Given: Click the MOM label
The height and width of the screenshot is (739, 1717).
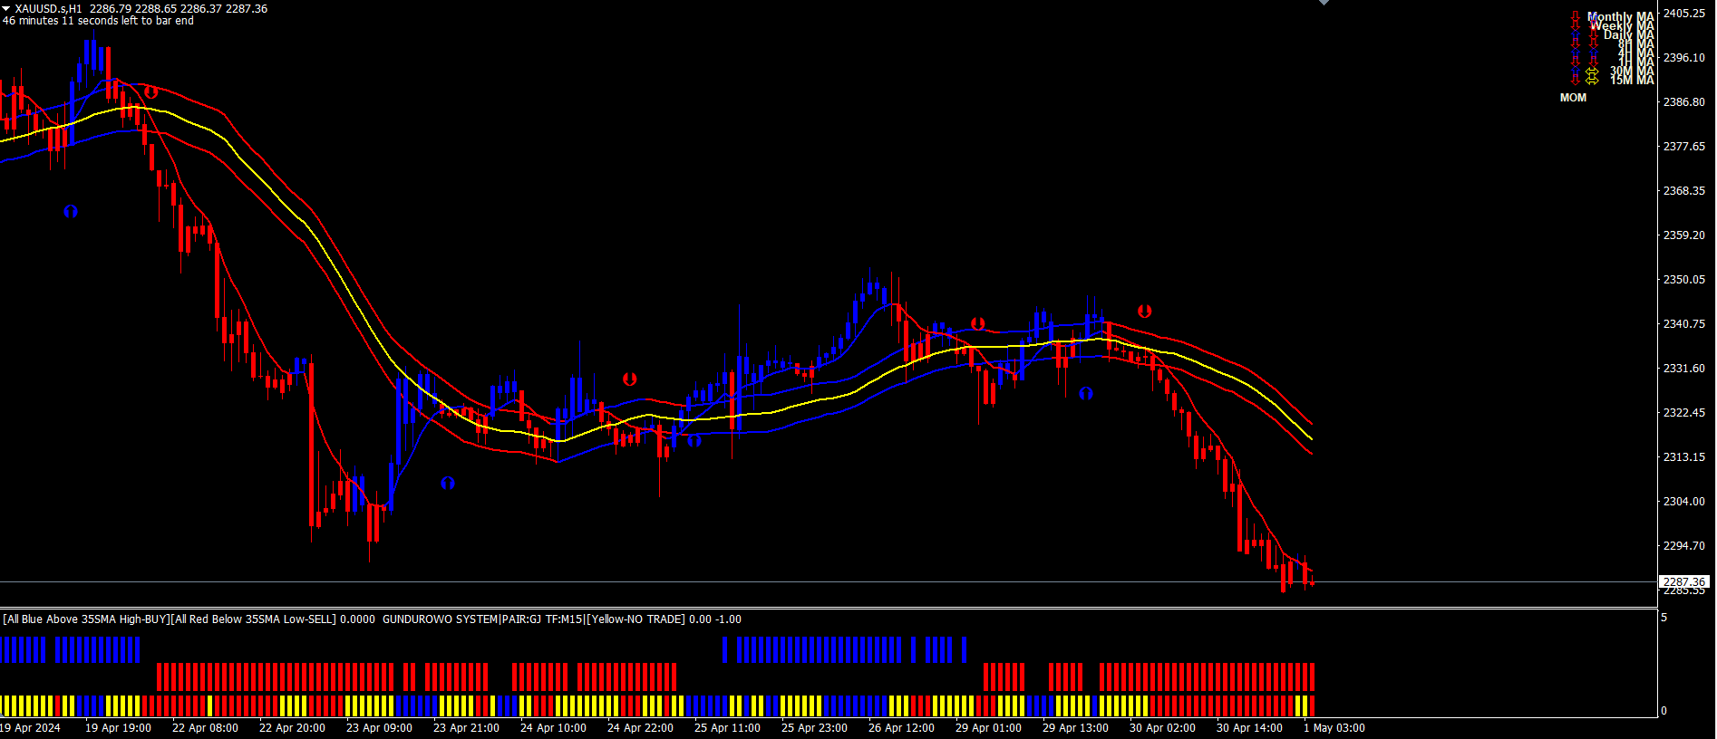Looking at the screenshot, I should (1574, 98).
